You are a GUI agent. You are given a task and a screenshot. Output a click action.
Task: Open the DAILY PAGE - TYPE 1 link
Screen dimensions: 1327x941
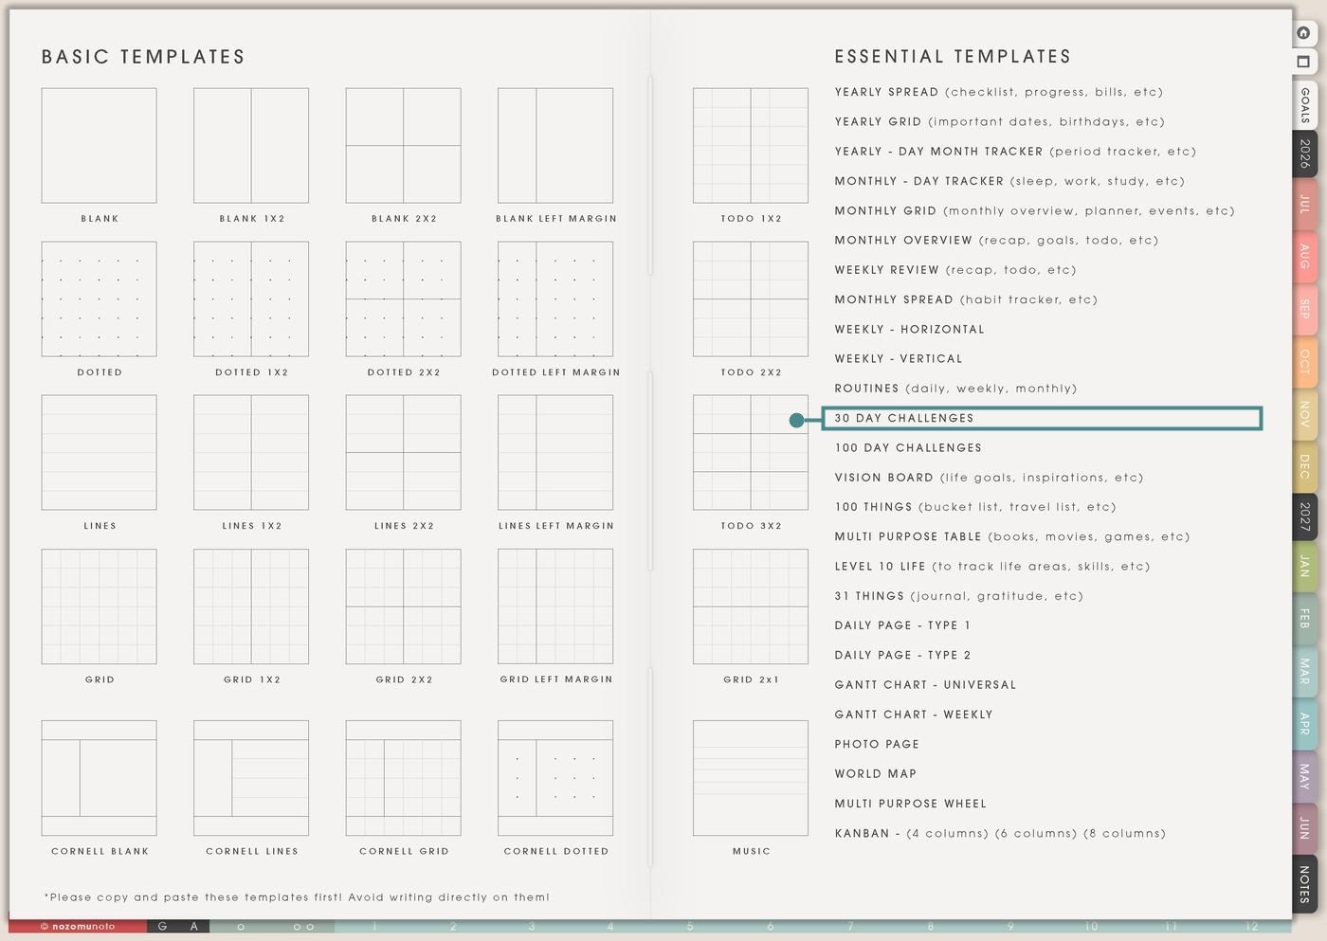point(902,625)
